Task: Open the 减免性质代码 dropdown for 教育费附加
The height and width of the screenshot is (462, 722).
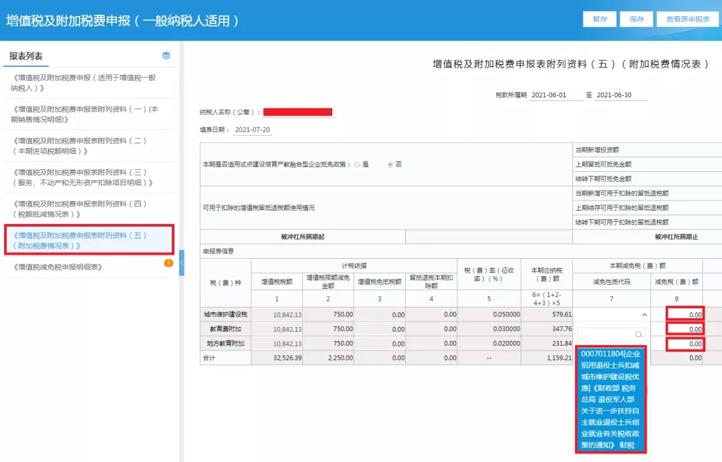Action: click(610, 328)
